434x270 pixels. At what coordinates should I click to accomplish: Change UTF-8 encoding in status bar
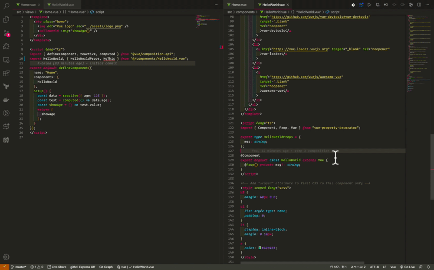[374, 267]
